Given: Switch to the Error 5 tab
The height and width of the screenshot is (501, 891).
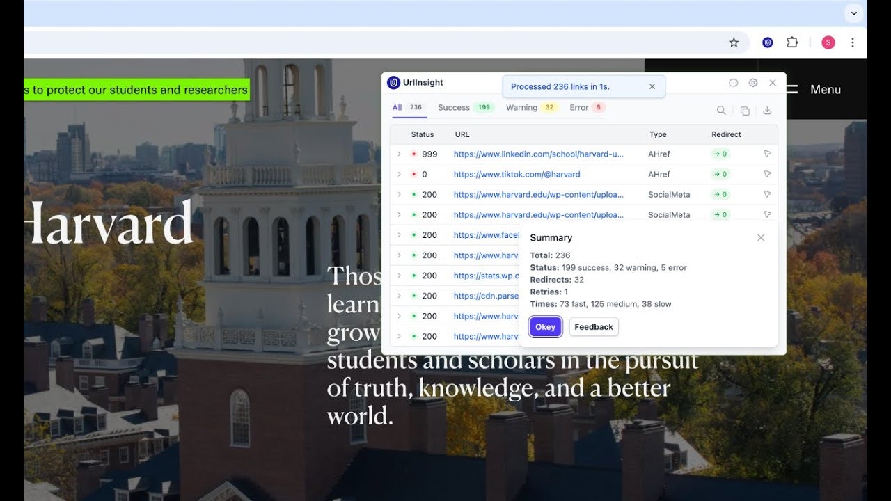Looking at the screenshot, I should tap(587, 108).
